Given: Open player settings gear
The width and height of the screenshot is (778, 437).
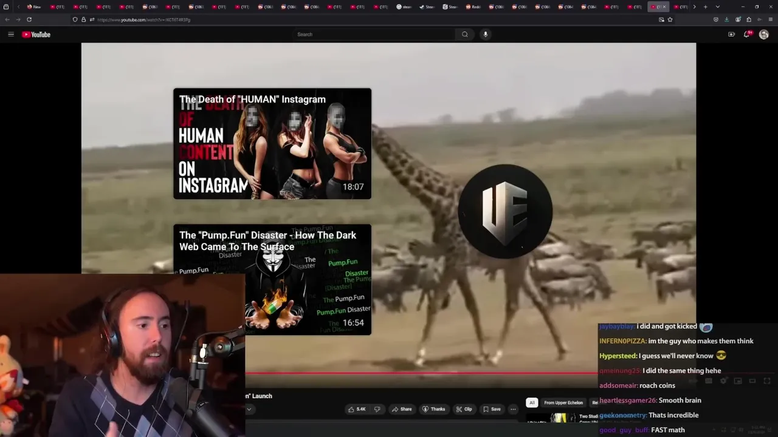Looking at the screenshot, I should coord(724,381).
